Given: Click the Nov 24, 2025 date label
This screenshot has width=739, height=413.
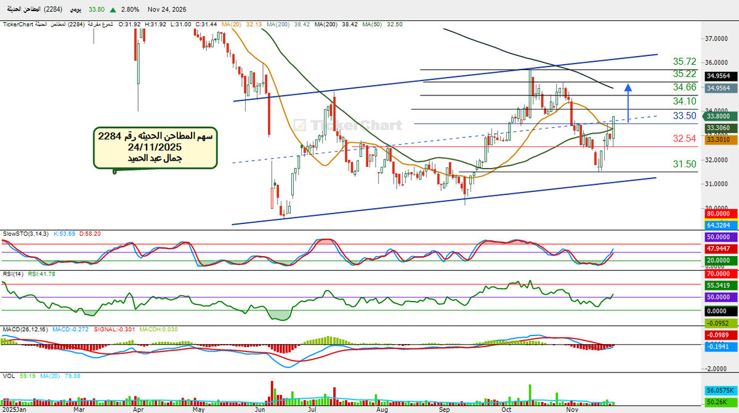Looking at the screenshot, I should coord(167,9).
